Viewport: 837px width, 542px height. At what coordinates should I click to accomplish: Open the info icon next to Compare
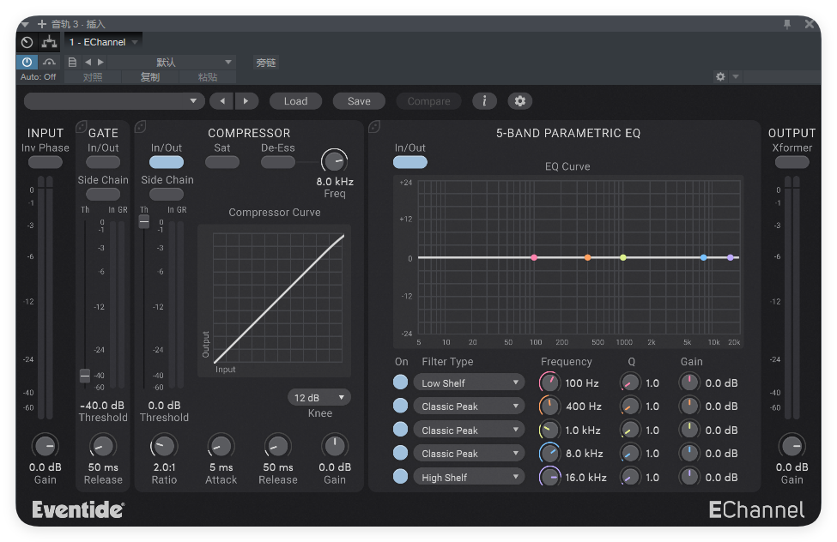click(484, 101)
